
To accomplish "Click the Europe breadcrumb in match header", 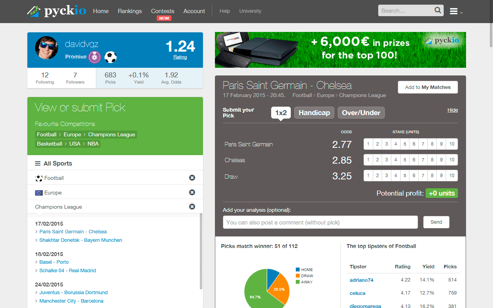I will [x=325, y=95].
